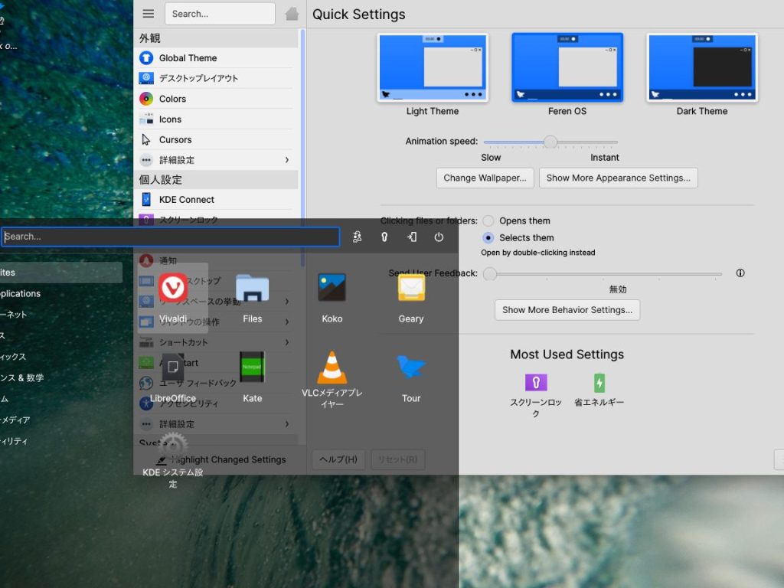Viewport: 784px width, 588px height.
Task: Click the switch user icon in launcher
Action: 357,237
